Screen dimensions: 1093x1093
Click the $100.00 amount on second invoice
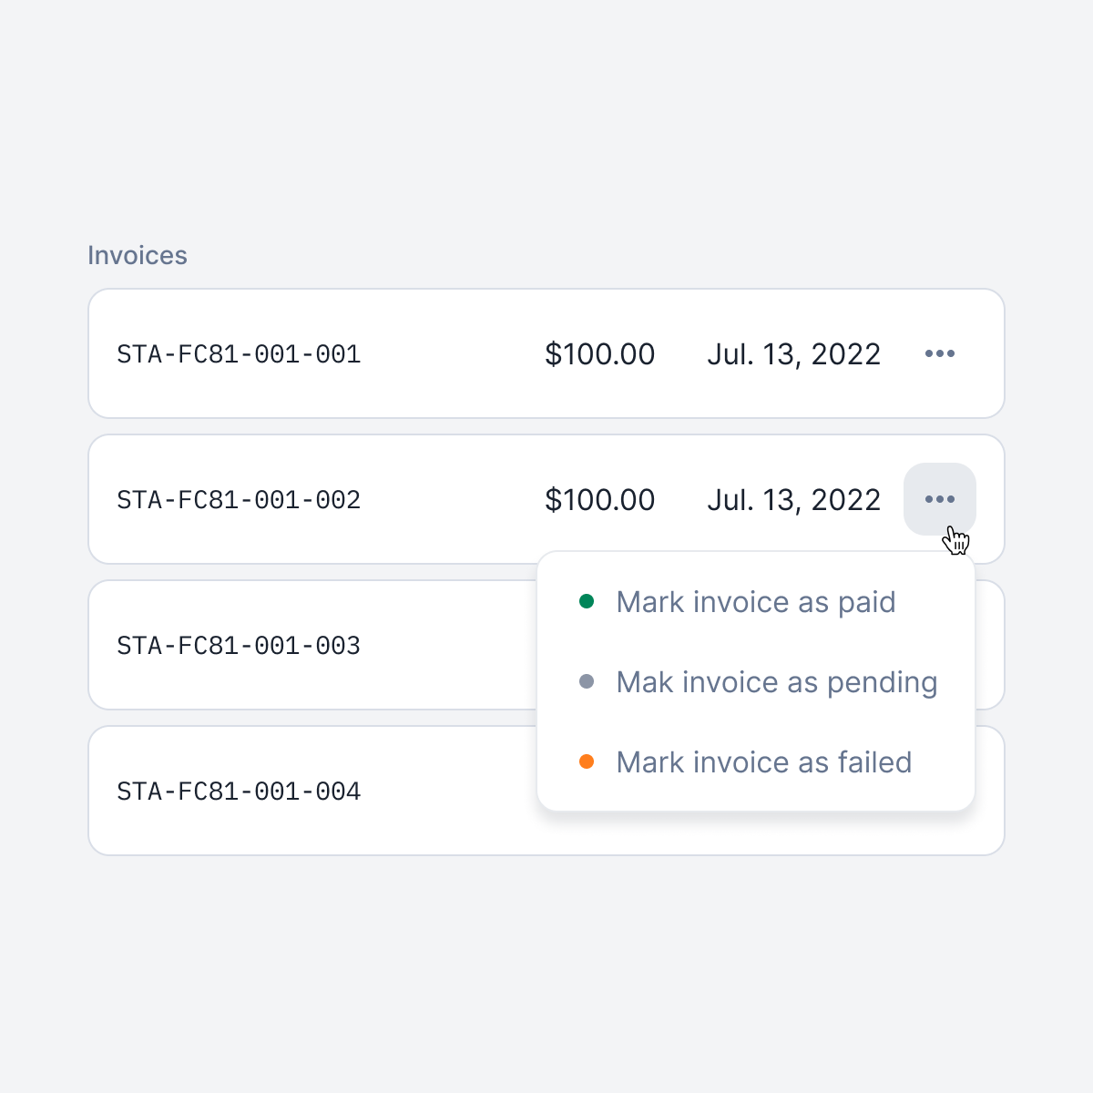coord(599,500)
